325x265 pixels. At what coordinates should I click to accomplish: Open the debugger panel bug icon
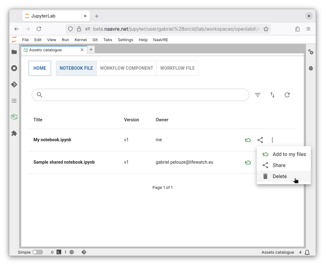pos(311,68)
